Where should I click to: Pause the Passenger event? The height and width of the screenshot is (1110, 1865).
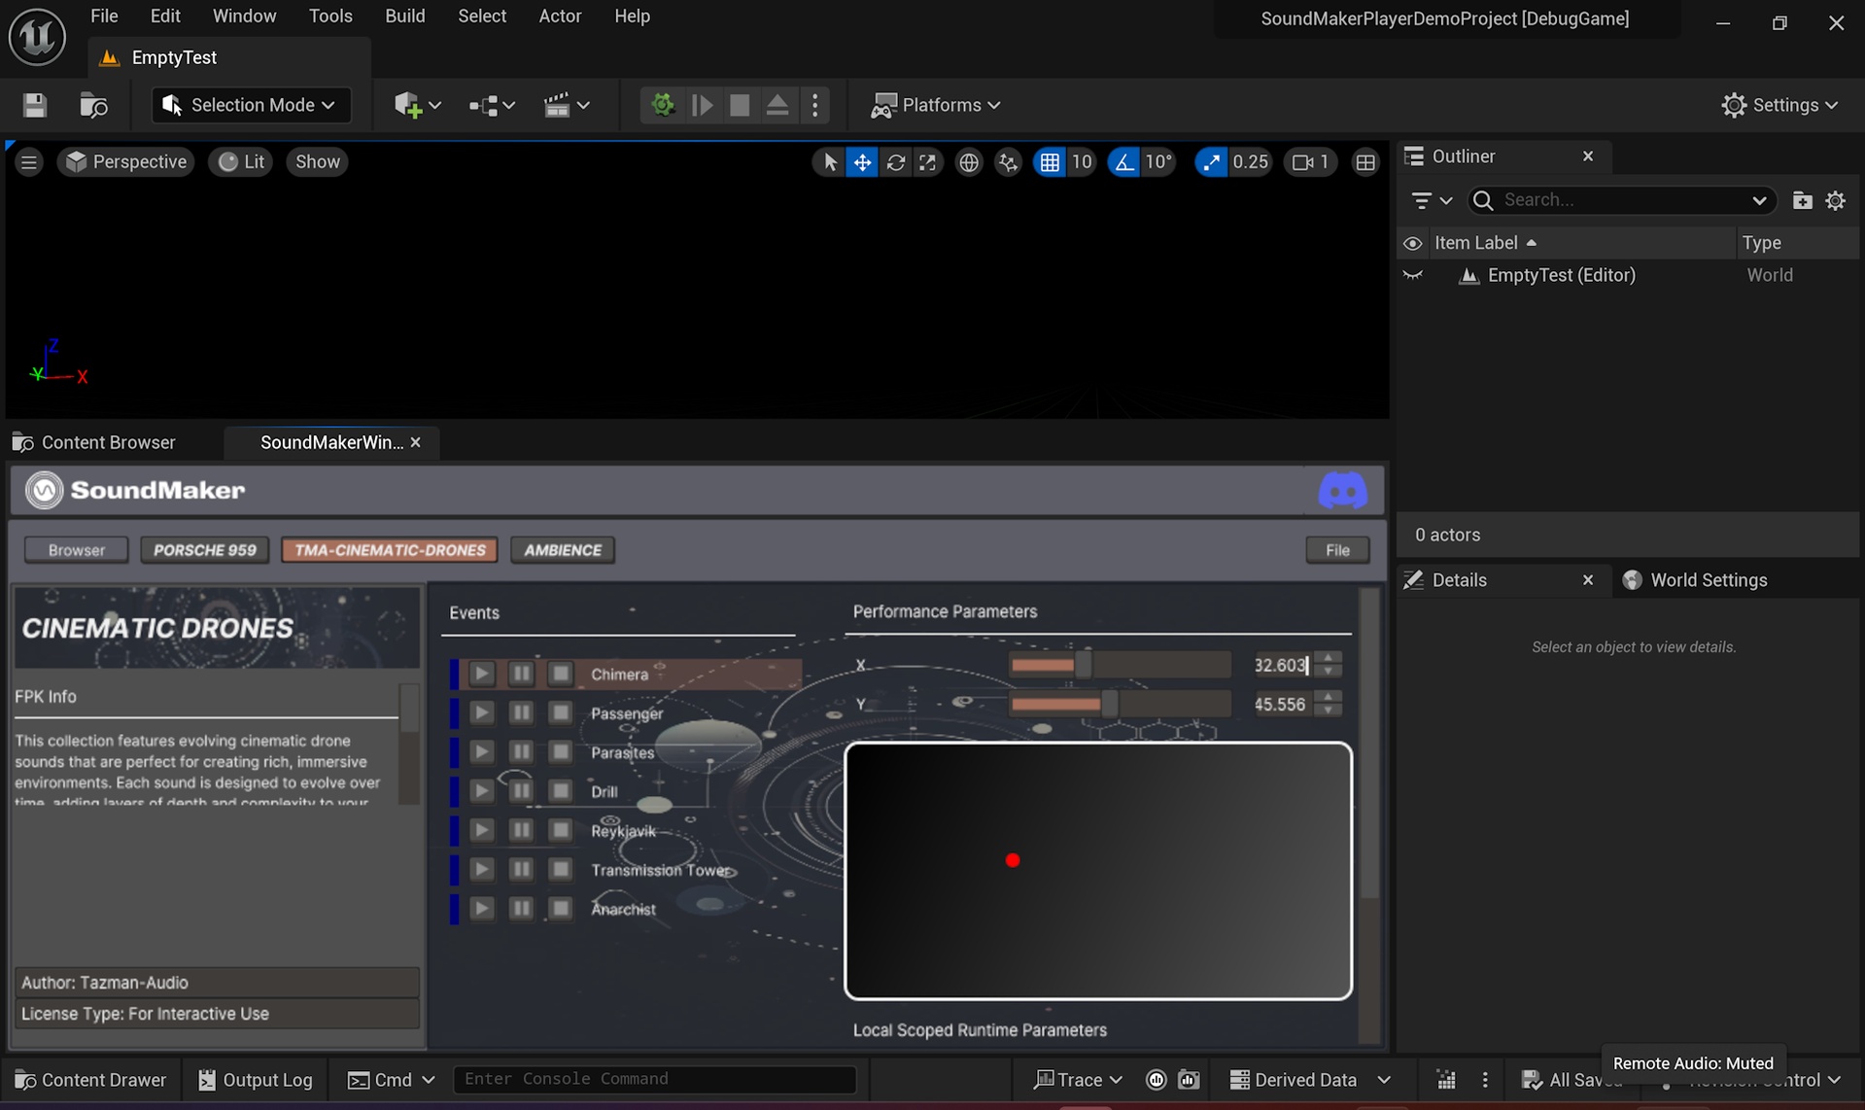(521, 712)
